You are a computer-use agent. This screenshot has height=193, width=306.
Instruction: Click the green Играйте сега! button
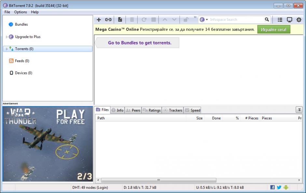pyautogui.click(x=273, y=30)
